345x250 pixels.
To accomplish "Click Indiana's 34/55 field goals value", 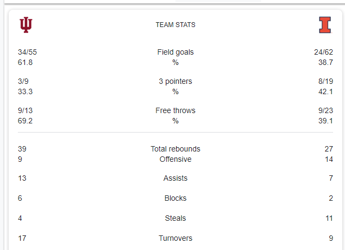I will 27,52.
